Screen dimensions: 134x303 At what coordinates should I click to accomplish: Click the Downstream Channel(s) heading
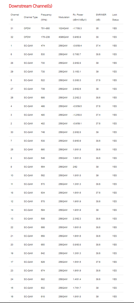(31, 6)
